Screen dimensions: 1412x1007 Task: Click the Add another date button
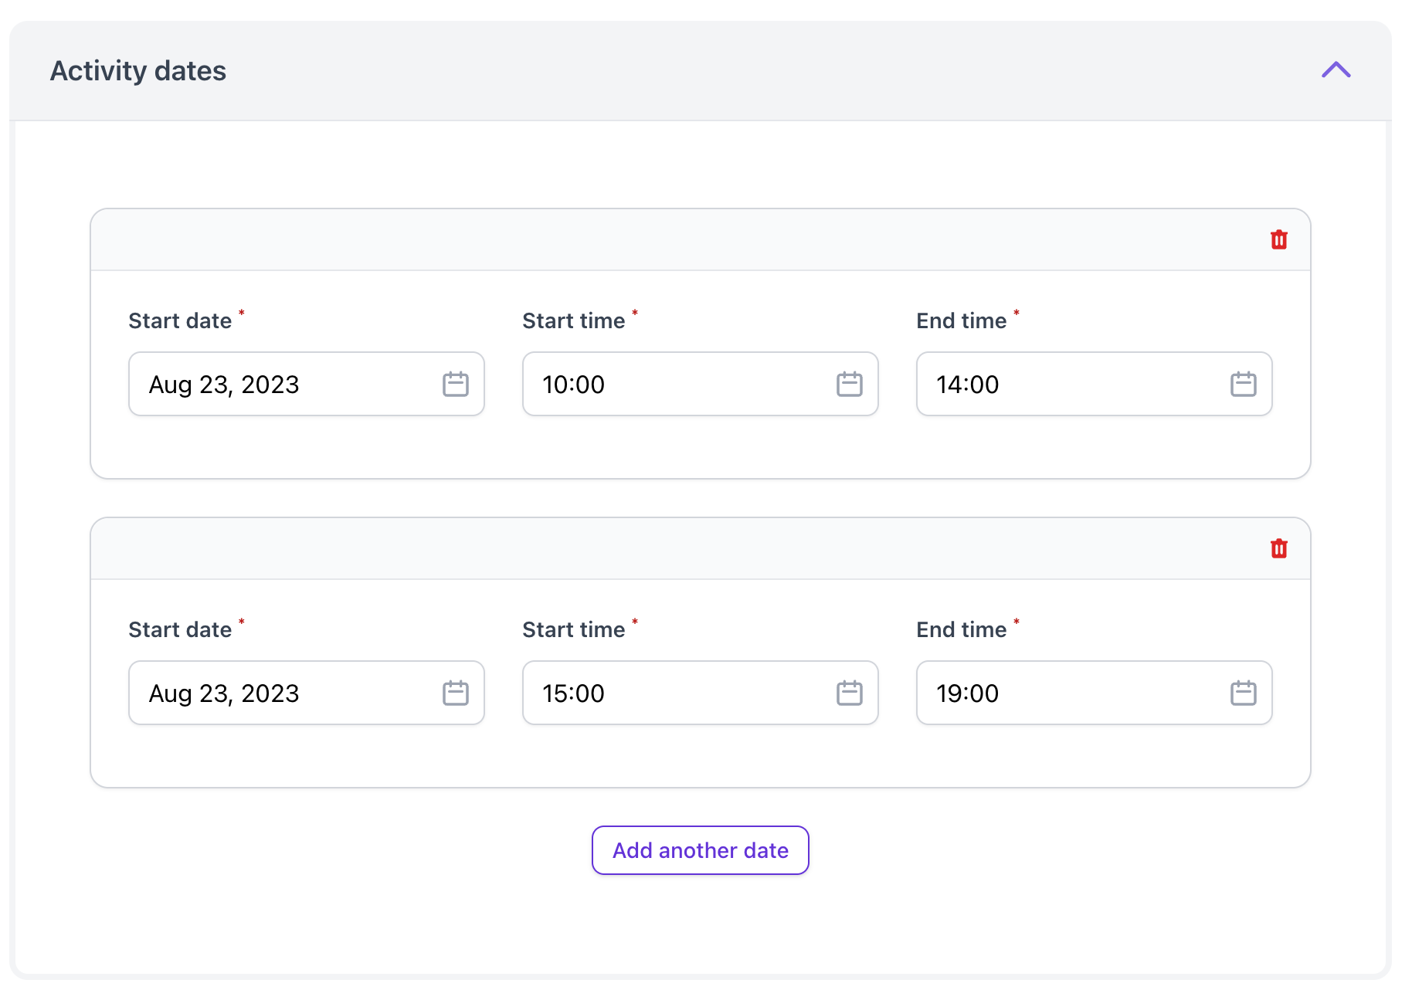click(x=700, y=850)
